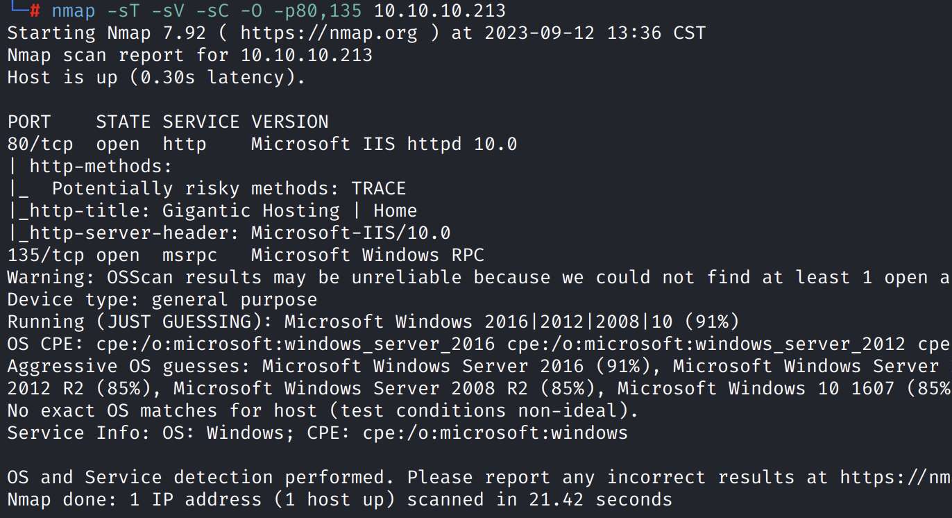Viewport: 952px width, 518px height.
Task: Click the -p80,135 port argument
Action: pyautogui.click(x=318, y=10)
